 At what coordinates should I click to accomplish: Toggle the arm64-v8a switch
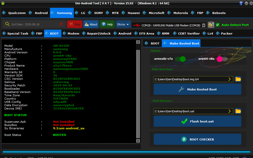tap(222, 59)
